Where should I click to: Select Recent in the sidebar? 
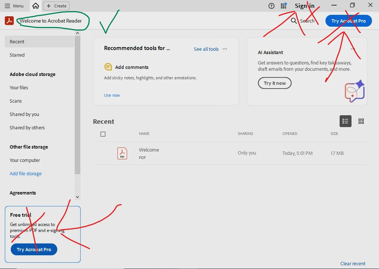tap(40, 42)
